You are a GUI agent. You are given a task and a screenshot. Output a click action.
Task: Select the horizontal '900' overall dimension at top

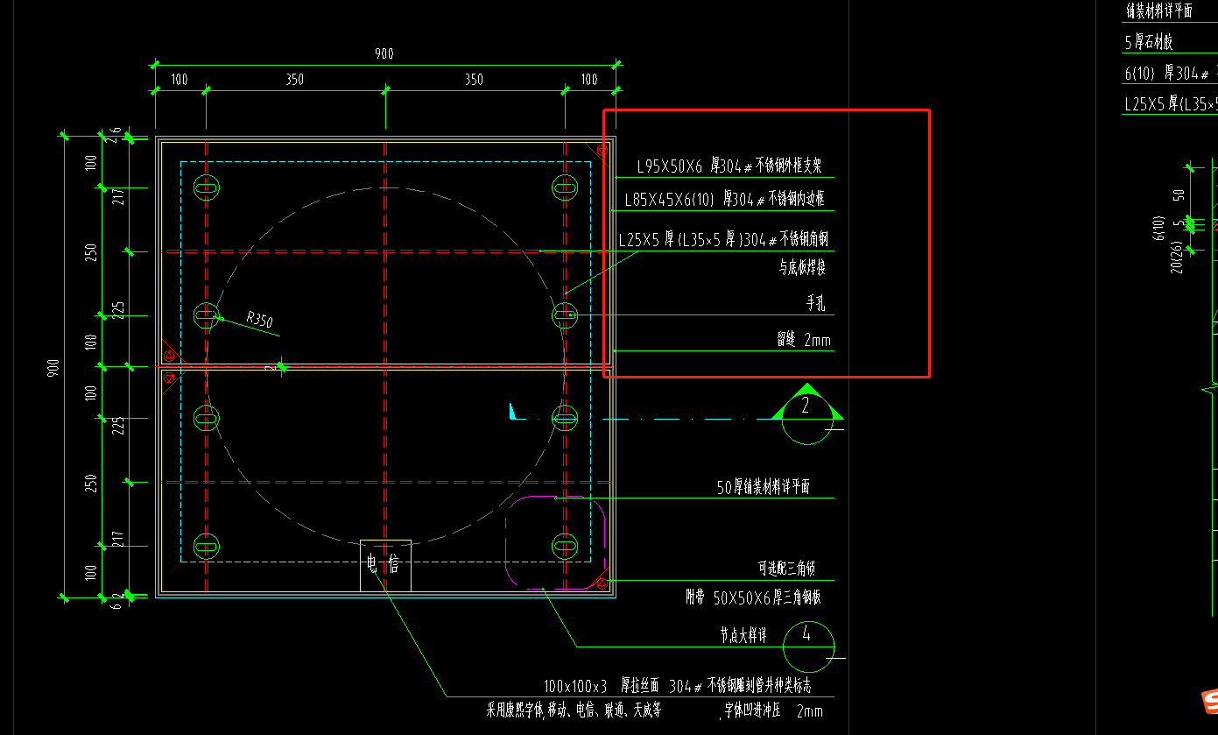tap(384, 53)
